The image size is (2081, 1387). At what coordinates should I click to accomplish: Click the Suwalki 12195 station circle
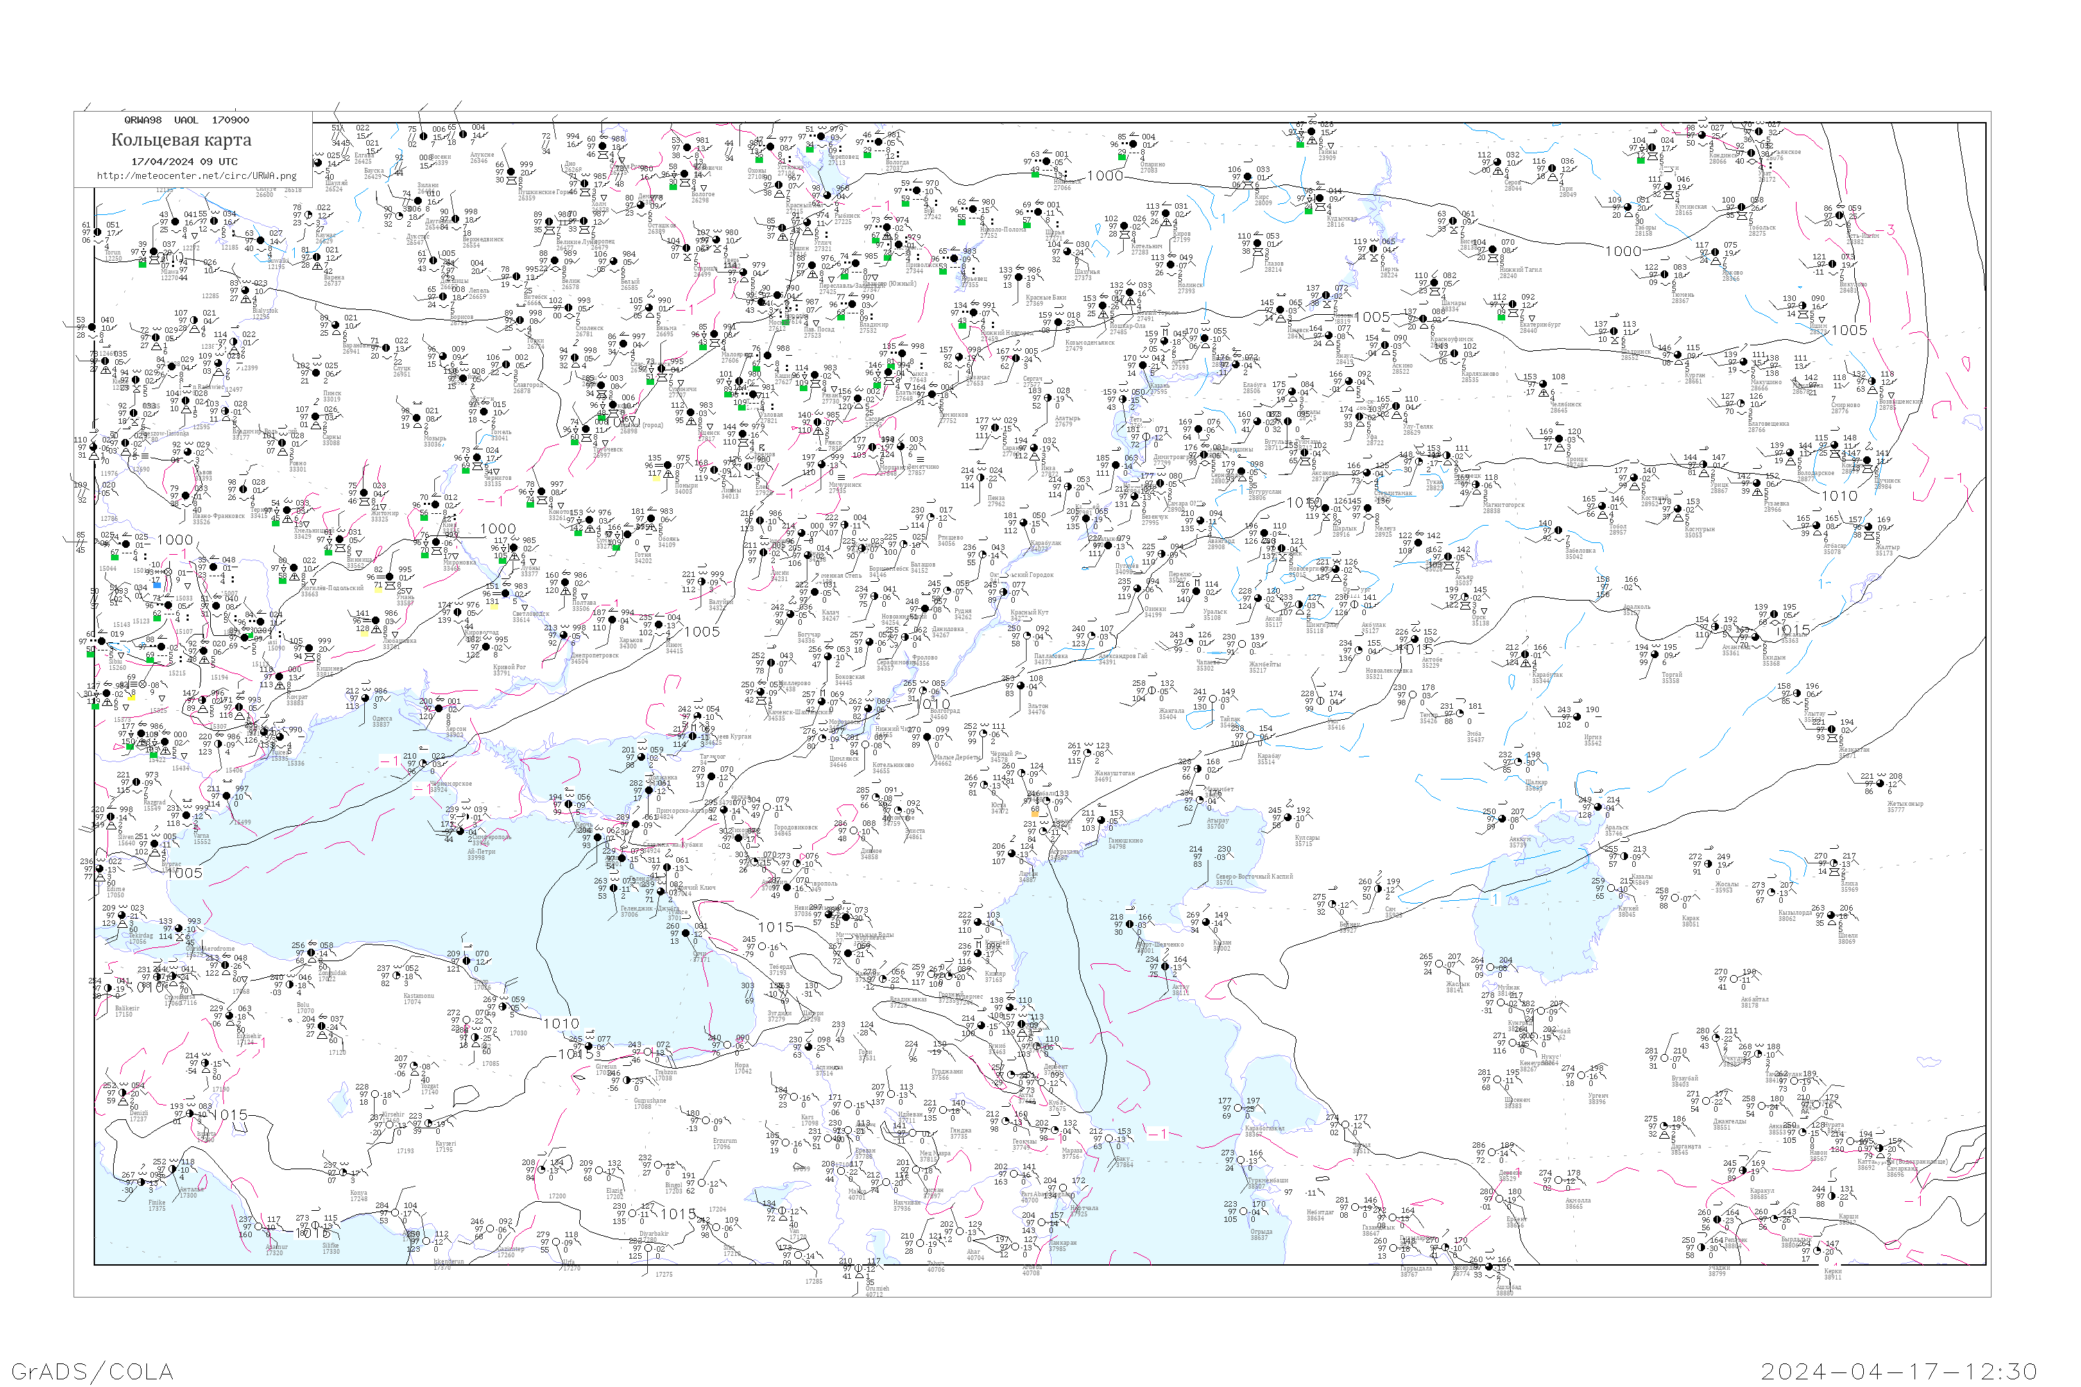260,241
